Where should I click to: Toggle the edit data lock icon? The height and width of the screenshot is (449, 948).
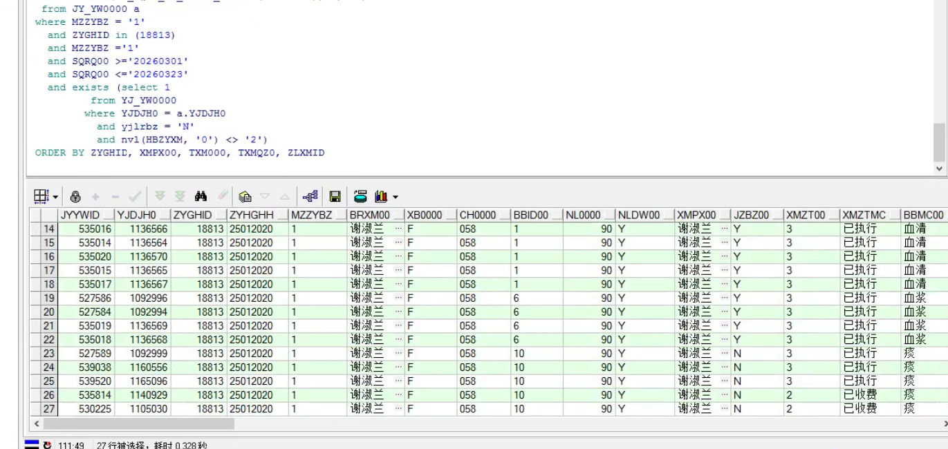pos(76,197)
